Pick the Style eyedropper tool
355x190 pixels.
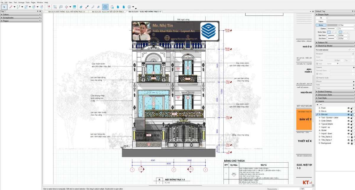click(87, 6)
